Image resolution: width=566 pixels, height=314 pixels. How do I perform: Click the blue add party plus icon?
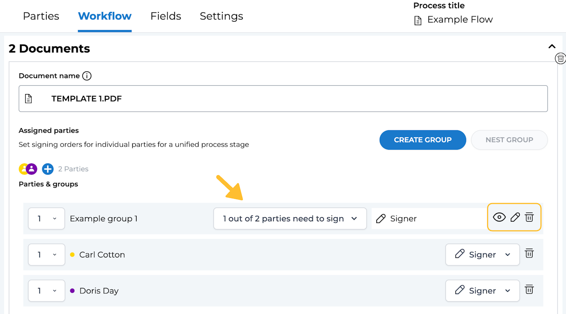point(48,169)
